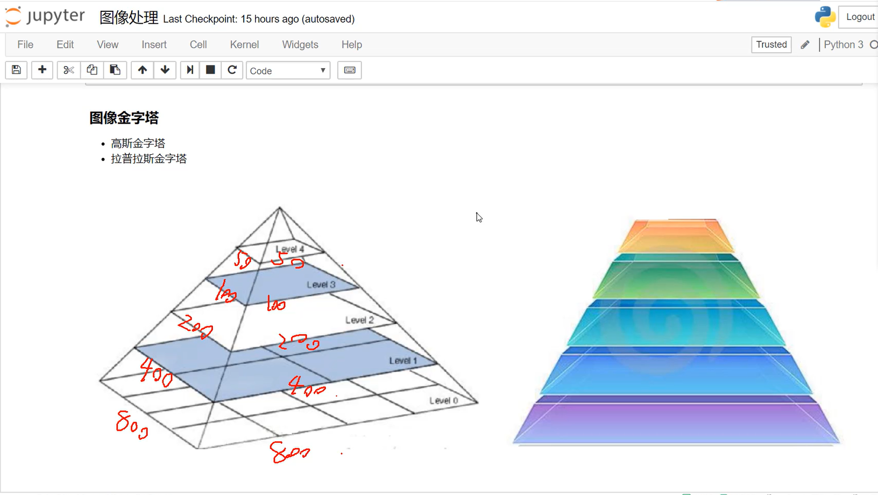Copy selected cells icon
The image size is (878, 495).
tap(92, 70)
